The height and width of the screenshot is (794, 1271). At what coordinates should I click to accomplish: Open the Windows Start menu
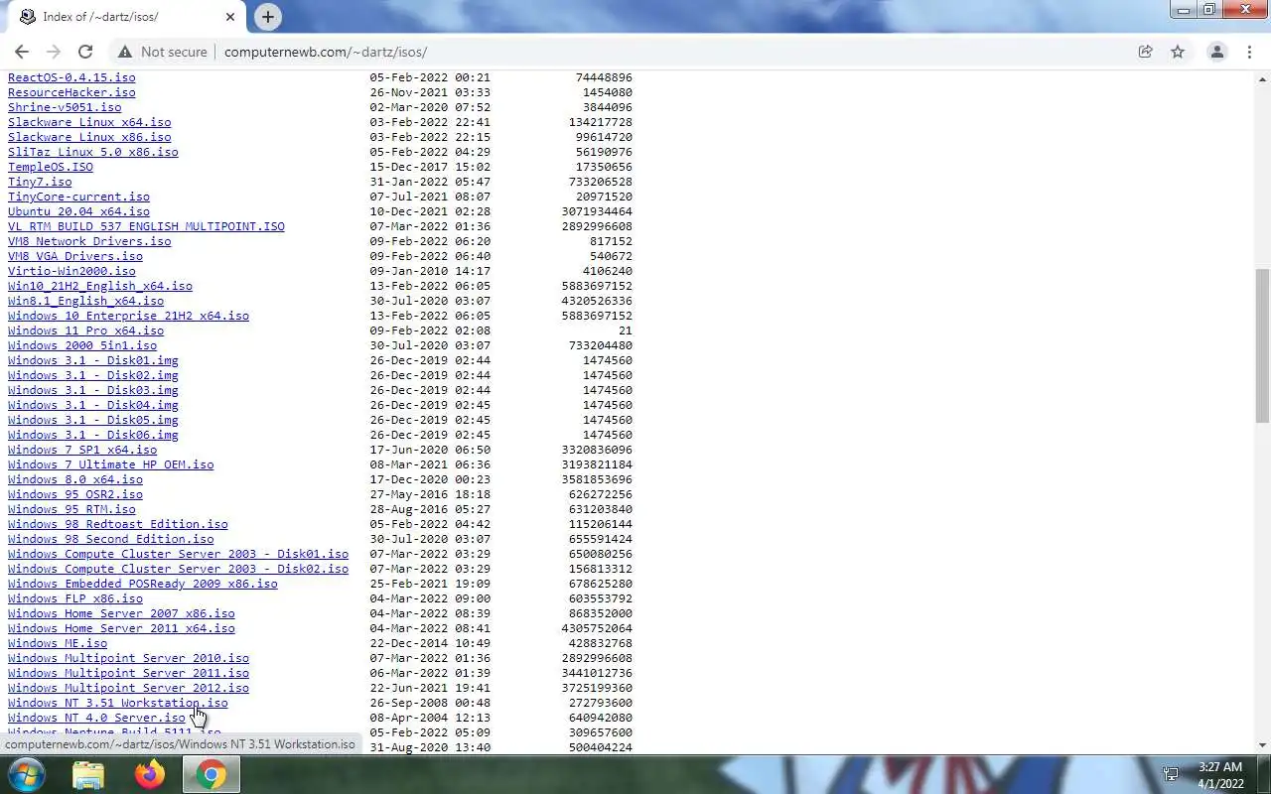pyautogui.click(x=26, y=774)
